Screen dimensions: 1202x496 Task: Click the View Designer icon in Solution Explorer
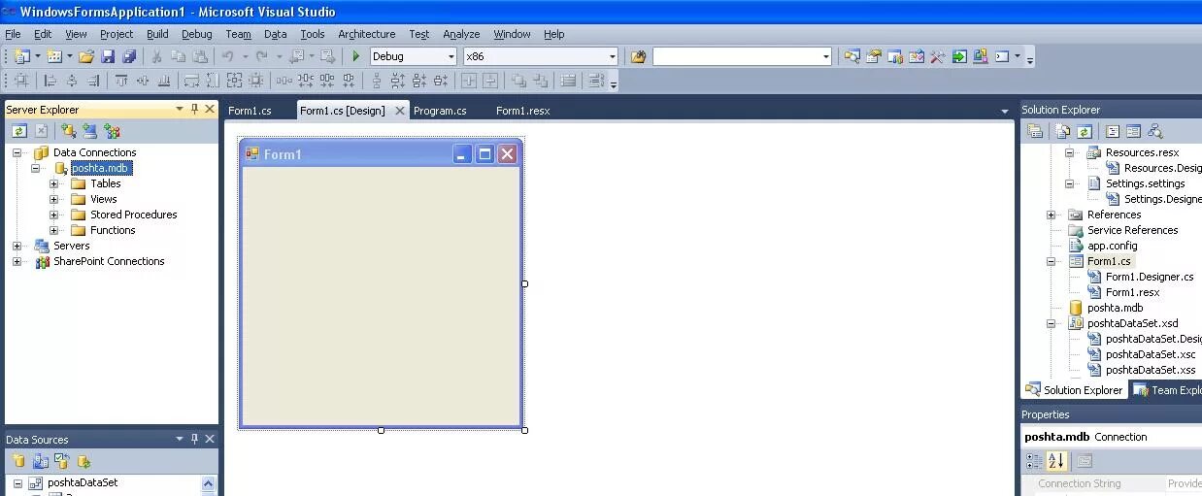[1133, 131]
